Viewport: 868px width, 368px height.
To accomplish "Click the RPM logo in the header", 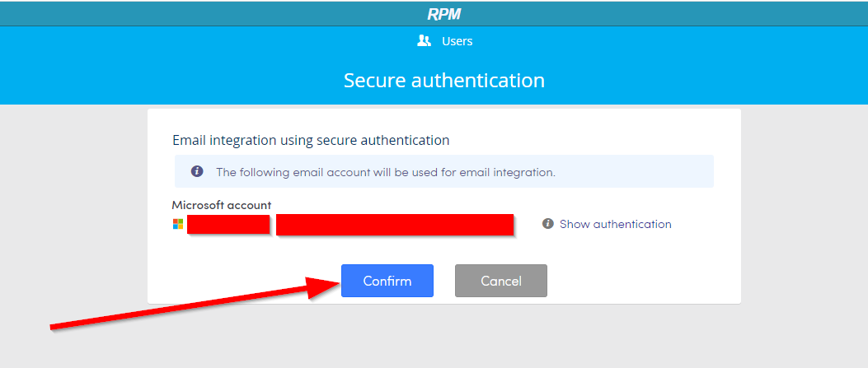I will 444,14.
